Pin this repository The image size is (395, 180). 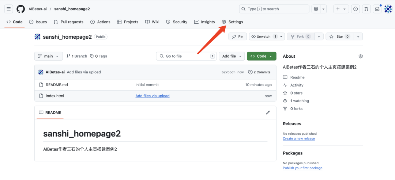[x=238, y=37]
